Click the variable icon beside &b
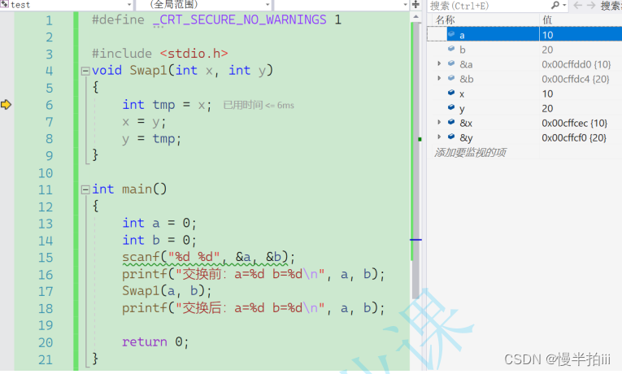This screenshot has height=374, width=622. click(x=451, y=78)
